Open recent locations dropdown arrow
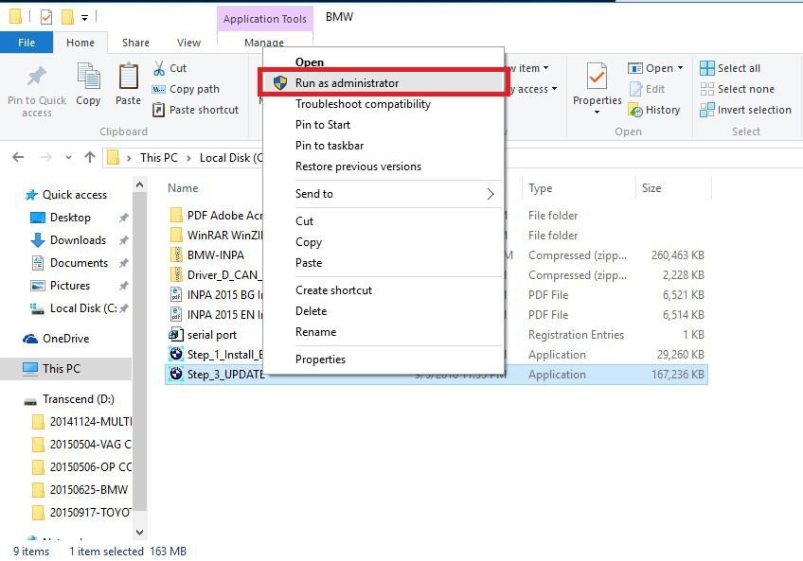The height and width of the screenshot is (561, 803). coord(68,158)
